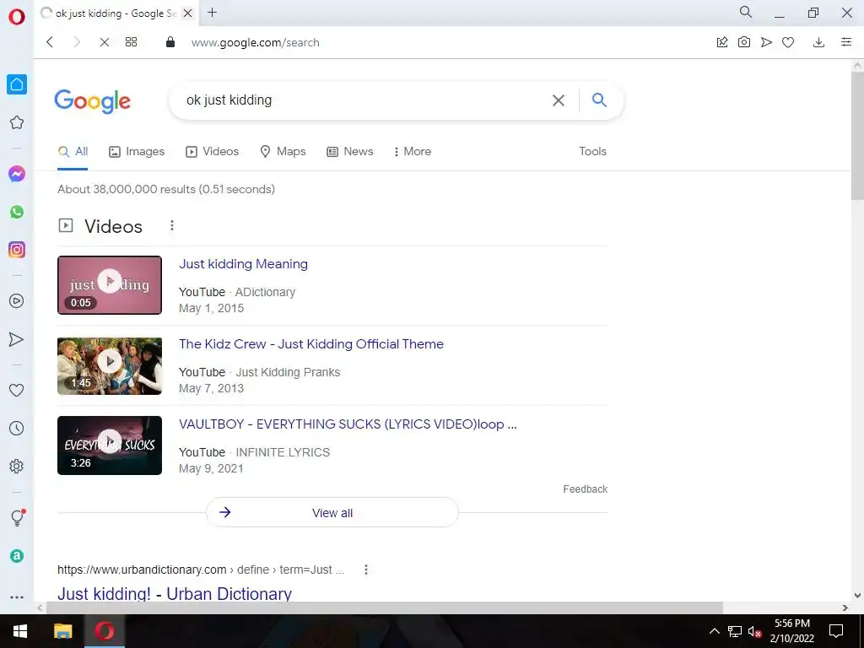Open the muted volume tray icon
The width and height of the screenshot is (864, 648).
click(754, 631)
